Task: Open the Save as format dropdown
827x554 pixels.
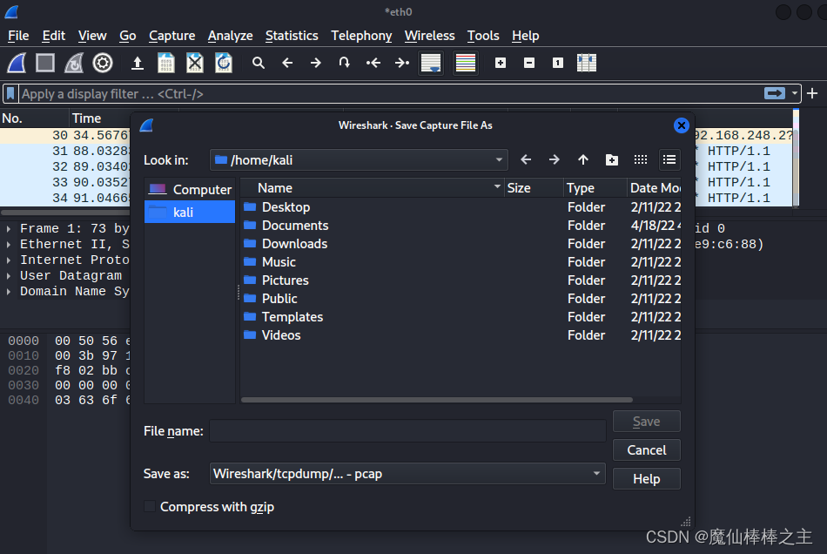Action: point(407,474)
